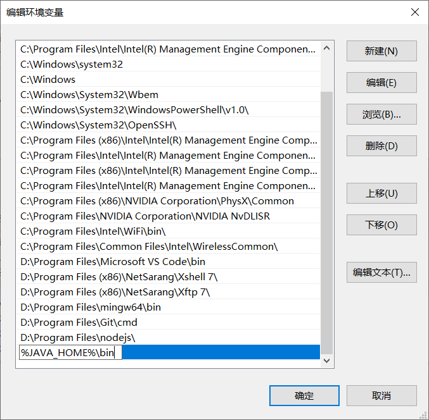Close the 编辑环境变量 dialog
429x420 pixels.
point(415,12)
